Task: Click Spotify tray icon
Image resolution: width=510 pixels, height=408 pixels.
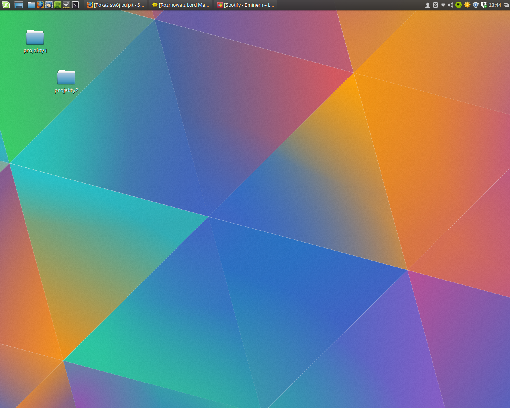Action: click(459, 5)
